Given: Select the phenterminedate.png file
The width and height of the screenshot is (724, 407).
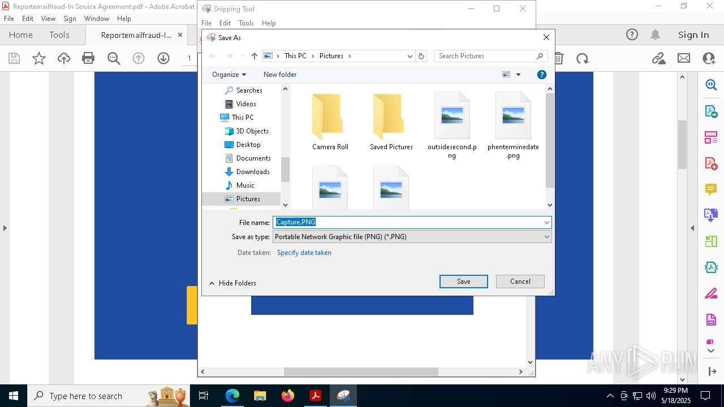Looking at the screenshot, I should coord(513,125).
